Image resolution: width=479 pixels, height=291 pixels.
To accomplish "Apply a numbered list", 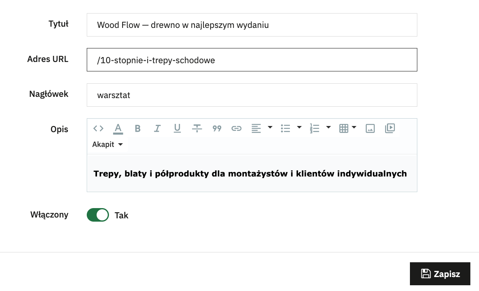I will [x=315, y=128].
